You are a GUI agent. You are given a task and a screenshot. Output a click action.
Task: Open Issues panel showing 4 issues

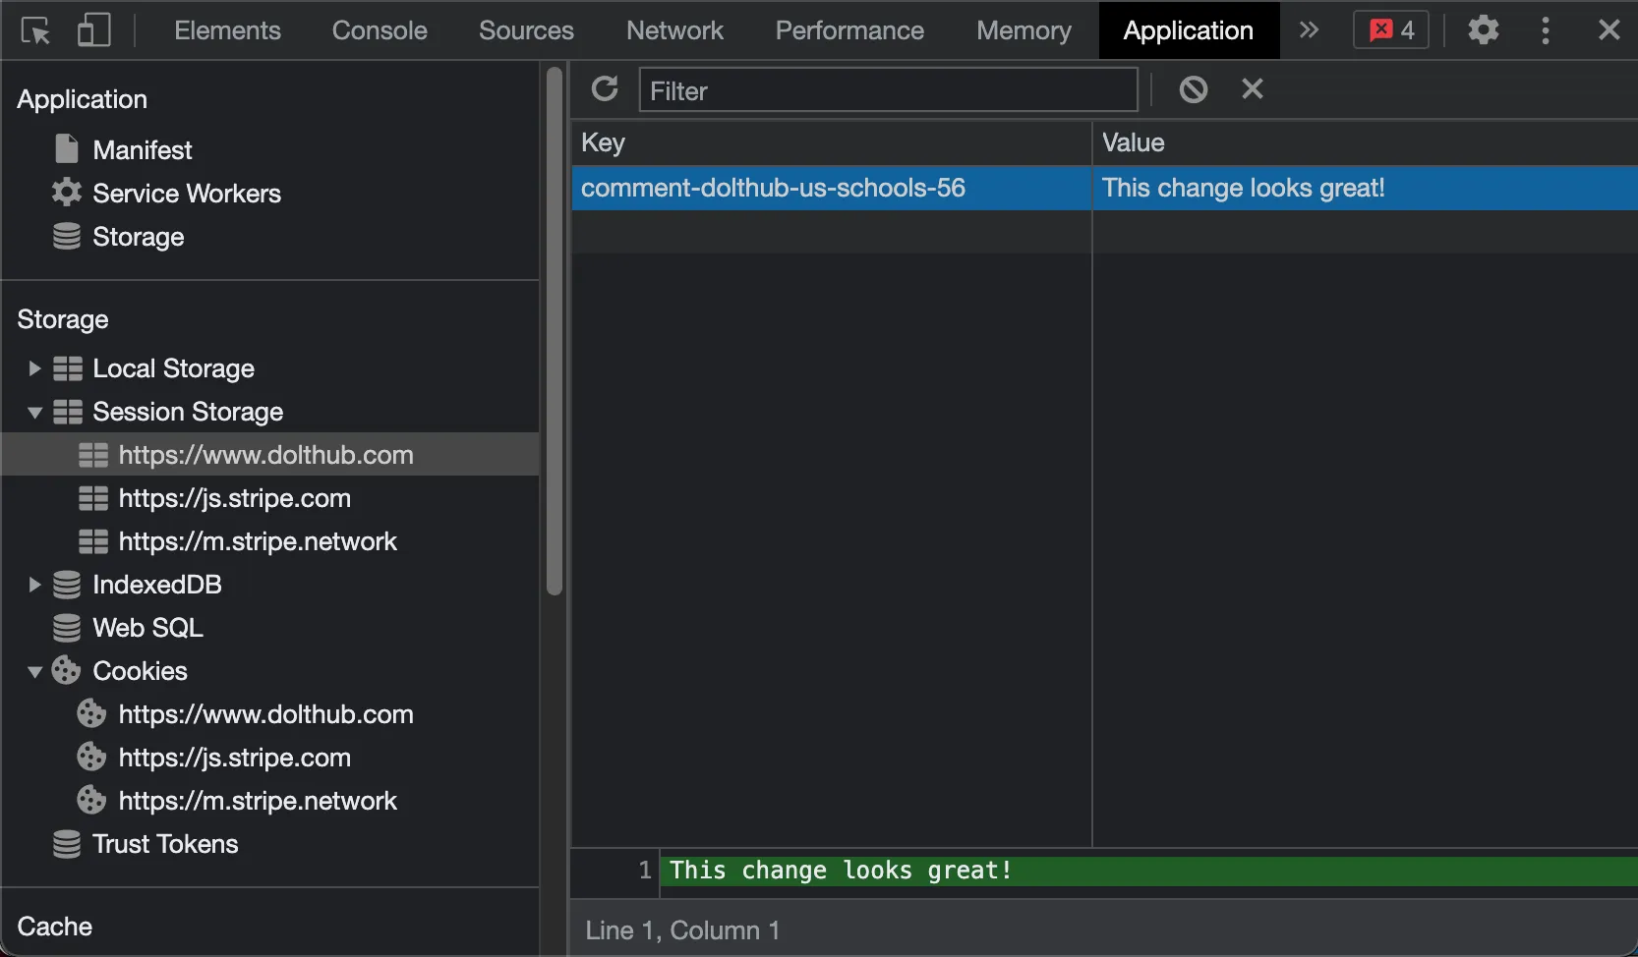pos(1389,30)
